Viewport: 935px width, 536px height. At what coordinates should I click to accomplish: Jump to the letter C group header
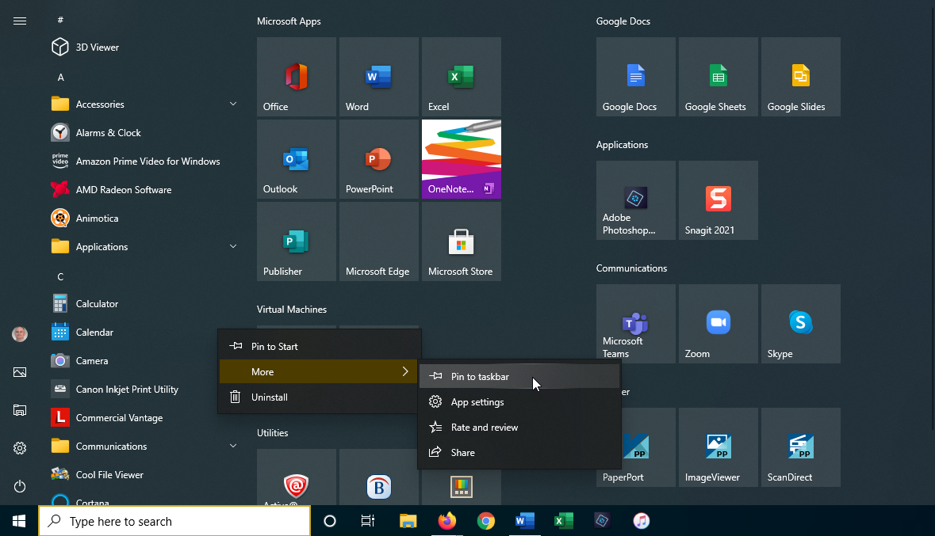pos(60,277)
